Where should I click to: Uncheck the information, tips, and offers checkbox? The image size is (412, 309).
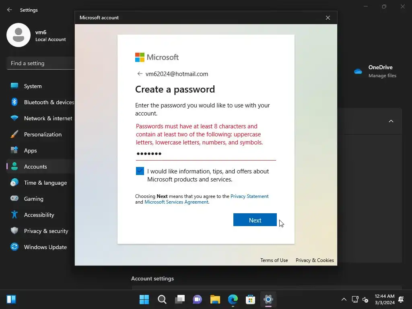coord(140,171)
